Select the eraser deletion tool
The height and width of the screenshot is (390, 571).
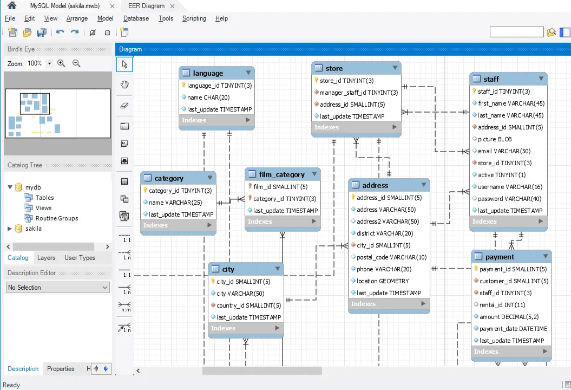click(x=124, y=106)
